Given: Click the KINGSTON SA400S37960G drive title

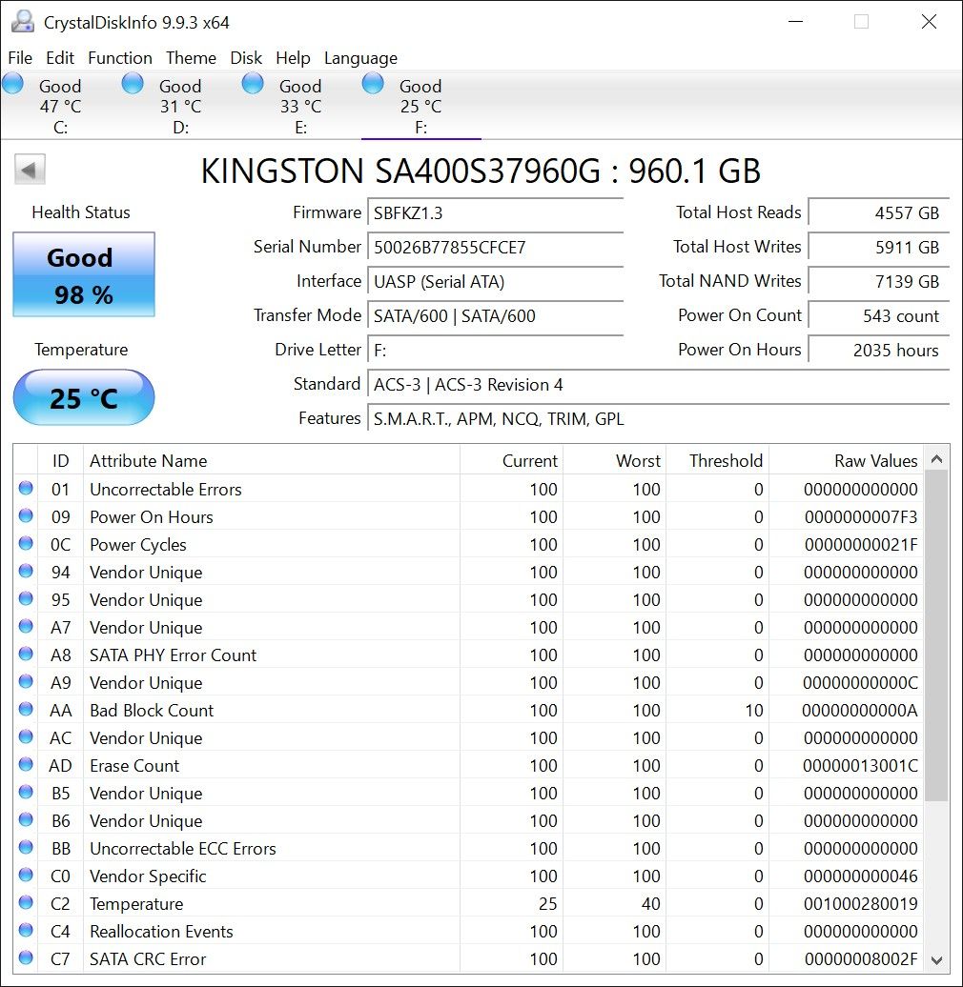Looking at the screenshot, I should (481, 171).
